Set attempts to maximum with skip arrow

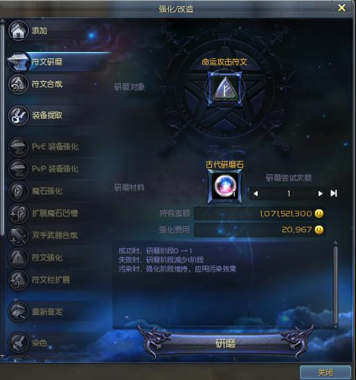click(x=334, y=193)
